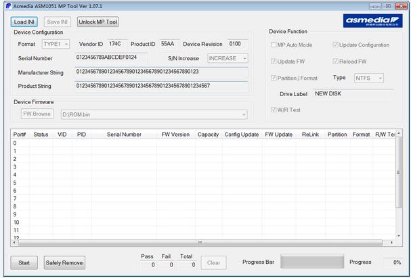Click the table vertical scrollbar thumb
The height and width of the screenshot is (278, 411).
[398, 172]
